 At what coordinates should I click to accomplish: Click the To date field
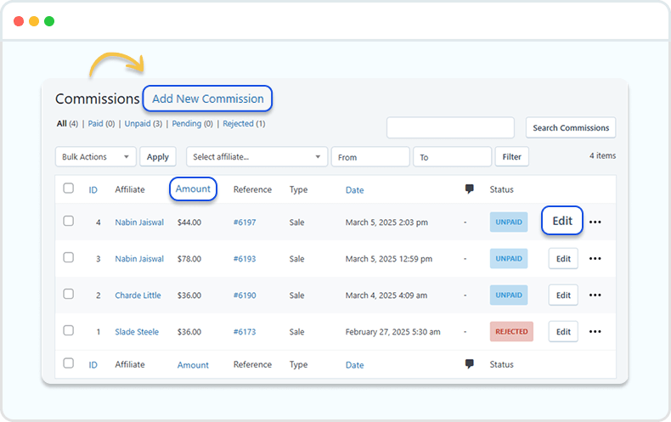coord(452,156)
